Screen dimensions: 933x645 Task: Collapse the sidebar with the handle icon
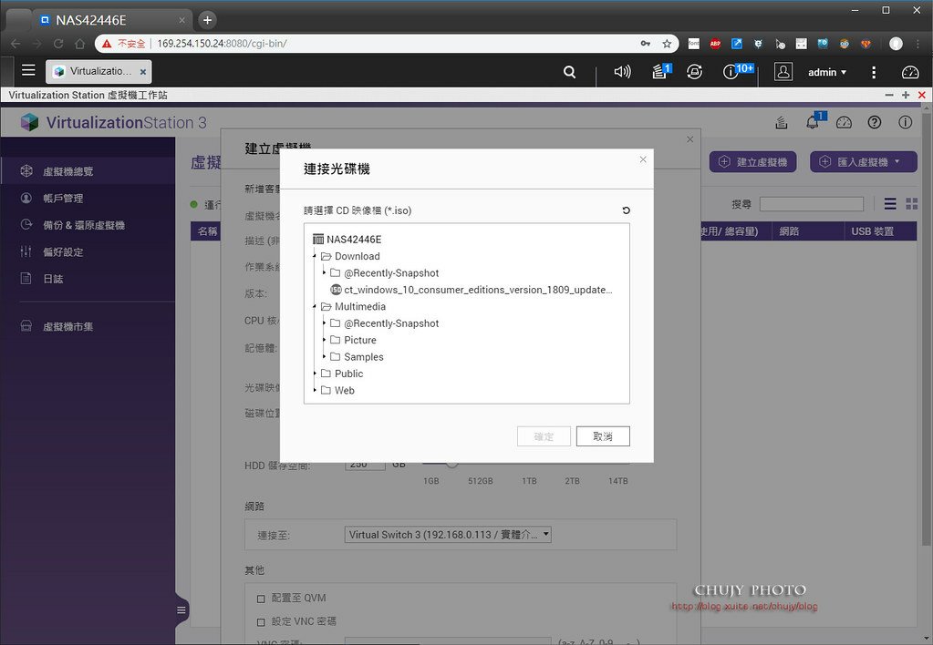pos(181,610)
